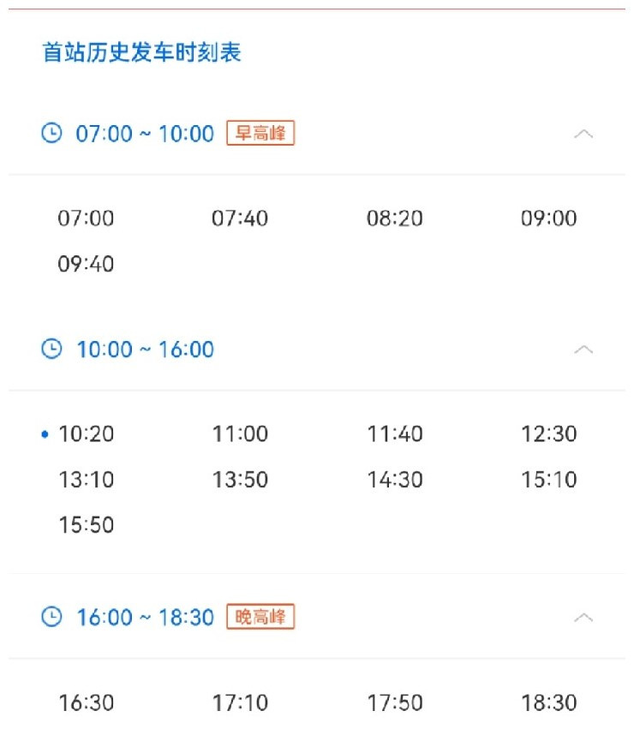Select the 16:00 ~ 18:30 header text

145,617
